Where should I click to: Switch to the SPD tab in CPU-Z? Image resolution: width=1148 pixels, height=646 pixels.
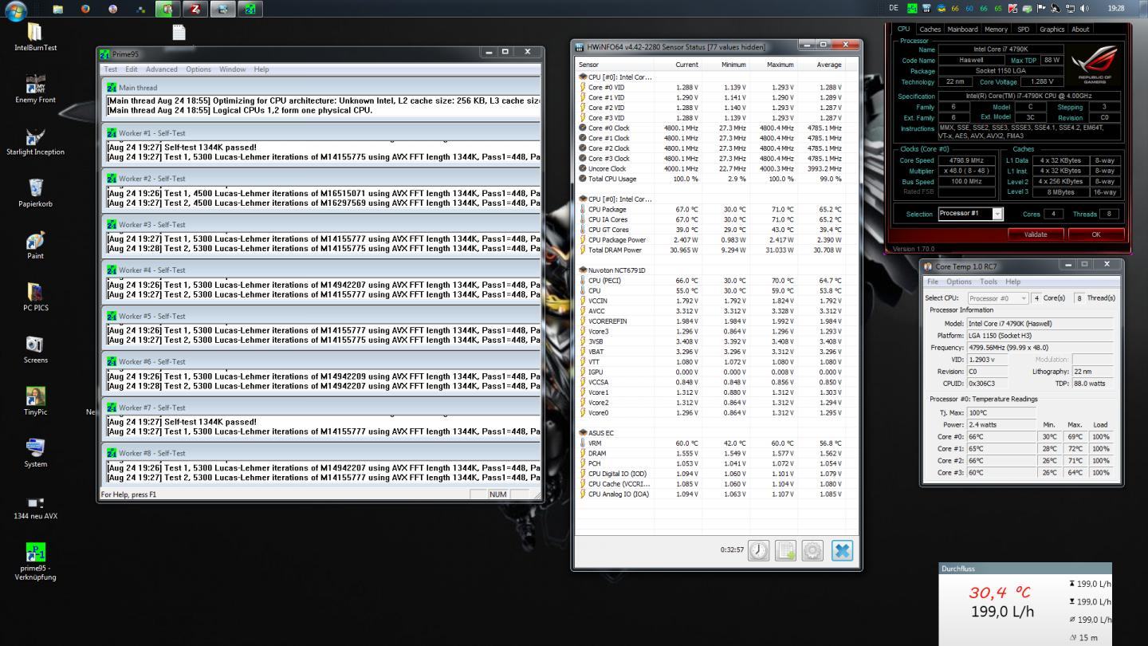[x=1023, y=29]
